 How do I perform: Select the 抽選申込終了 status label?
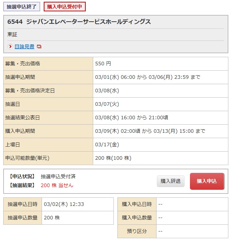[x=22, y=7]
